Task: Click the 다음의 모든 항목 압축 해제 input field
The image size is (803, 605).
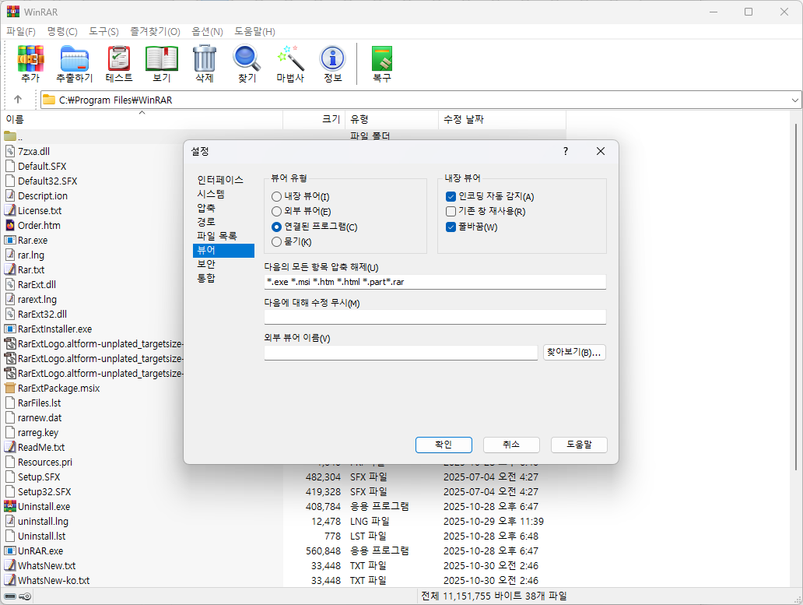Action: tap(435, 282)
